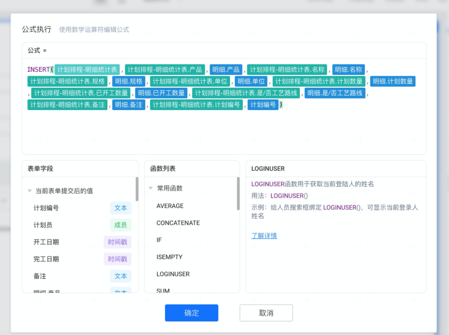Click the 表单字段 panel header
This screenshot has height=335, width=449.
(x=41, y=168)
